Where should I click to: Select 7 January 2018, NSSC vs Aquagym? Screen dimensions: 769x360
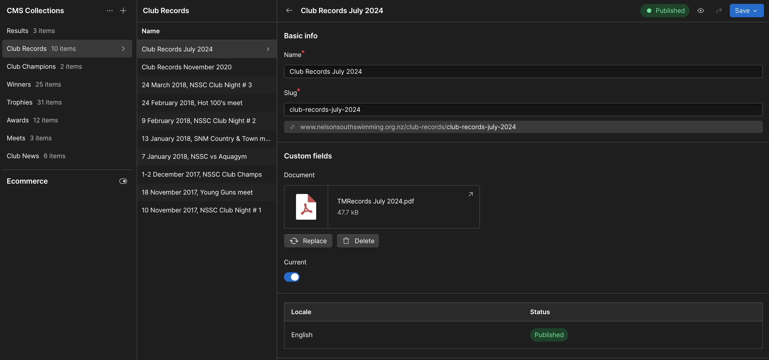[x=207, y=157]
